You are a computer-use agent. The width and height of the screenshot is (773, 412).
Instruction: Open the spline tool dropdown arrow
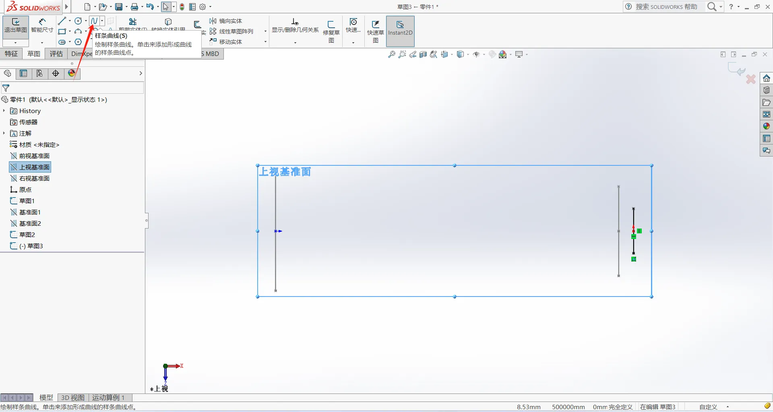pos(102,21)
